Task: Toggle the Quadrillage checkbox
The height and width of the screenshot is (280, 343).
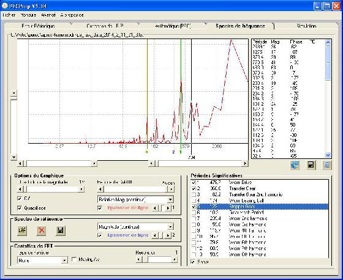Action: (x=20, y=208)
